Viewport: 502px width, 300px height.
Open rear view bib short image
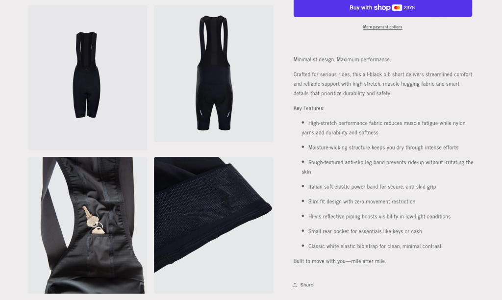(x=214, y=74)
